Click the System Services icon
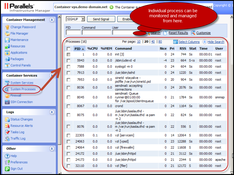The width and height of the screenshot is (234, 175). tap(7, 83)
